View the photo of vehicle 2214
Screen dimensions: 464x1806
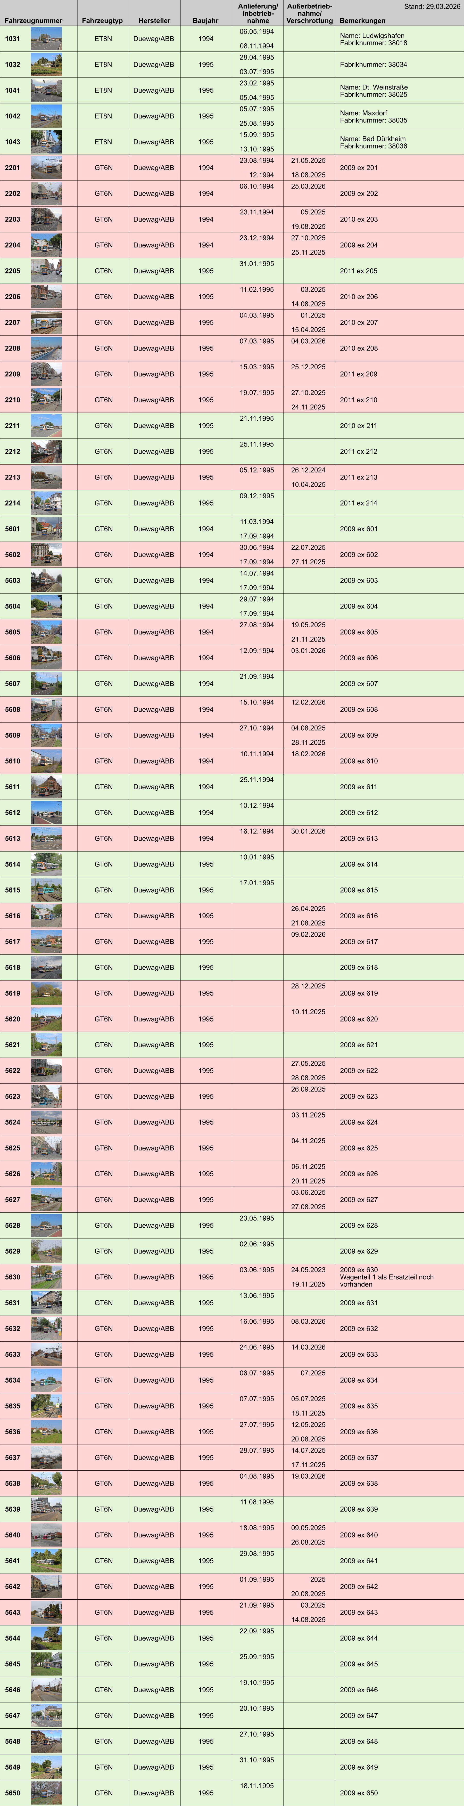46,503
